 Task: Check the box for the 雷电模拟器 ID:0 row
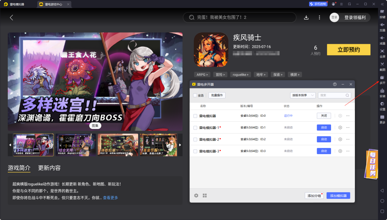(195, 116)
